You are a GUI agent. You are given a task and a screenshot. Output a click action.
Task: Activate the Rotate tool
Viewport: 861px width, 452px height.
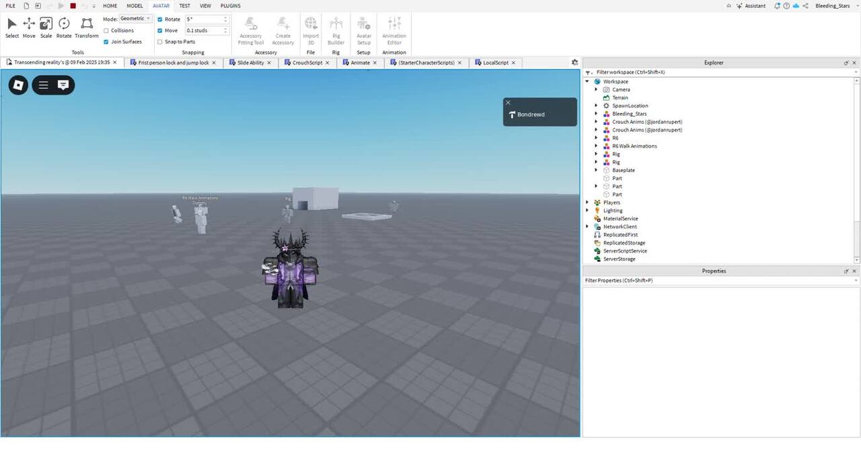click(64, 28)
